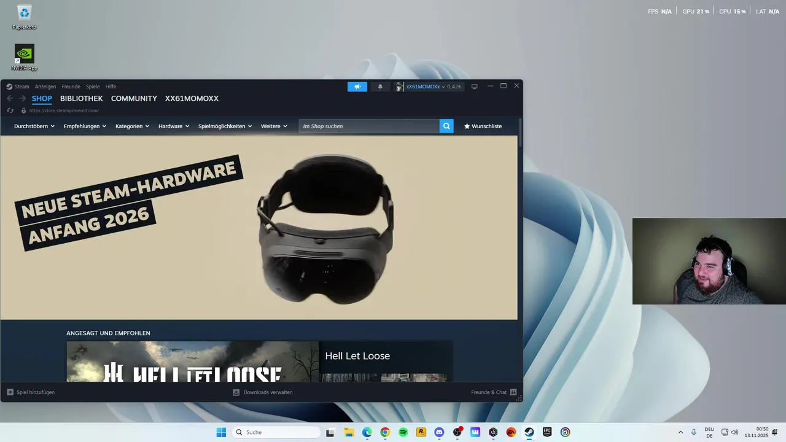The width and height of the screenshot is (786, 442).
Task: Click the Windows taskbar Suche box
Action: pyautogui.click(x=277, y=432)
